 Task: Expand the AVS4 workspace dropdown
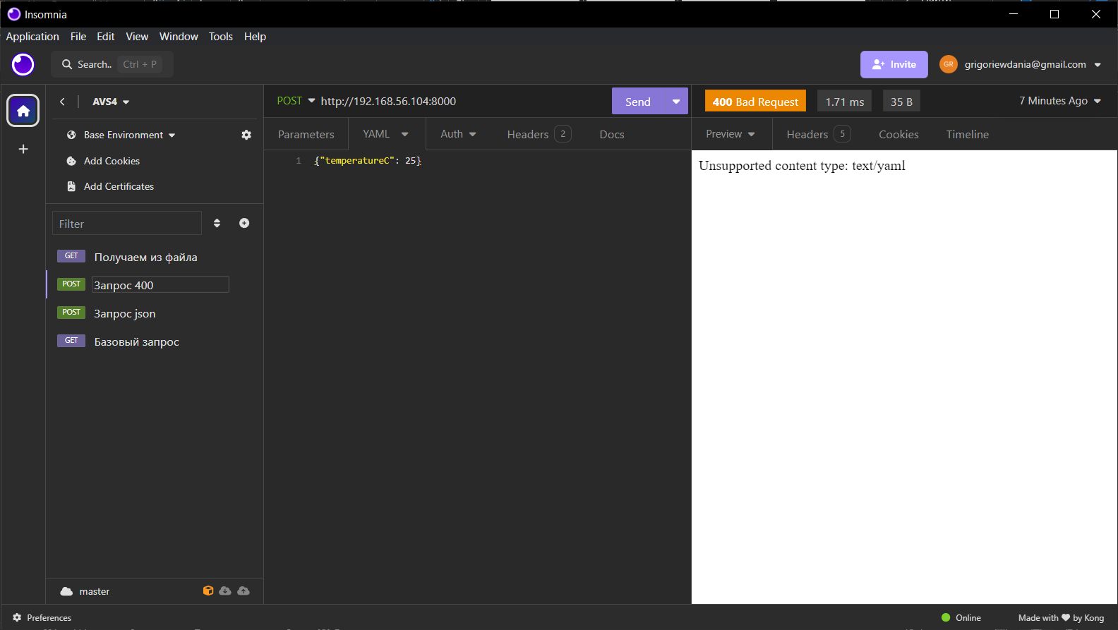(111, 102)
